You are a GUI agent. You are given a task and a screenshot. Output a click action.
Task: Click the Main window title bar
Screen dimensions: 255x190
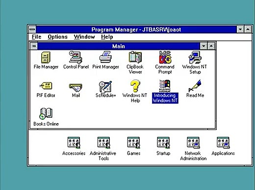(x=119, y=46)
